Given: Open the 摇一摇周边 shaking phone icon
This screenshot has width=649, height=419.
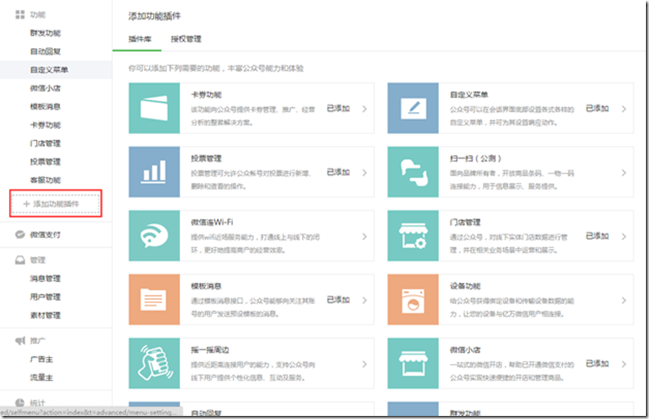Looking at the screenshot, I should click(x=154, y=364).
